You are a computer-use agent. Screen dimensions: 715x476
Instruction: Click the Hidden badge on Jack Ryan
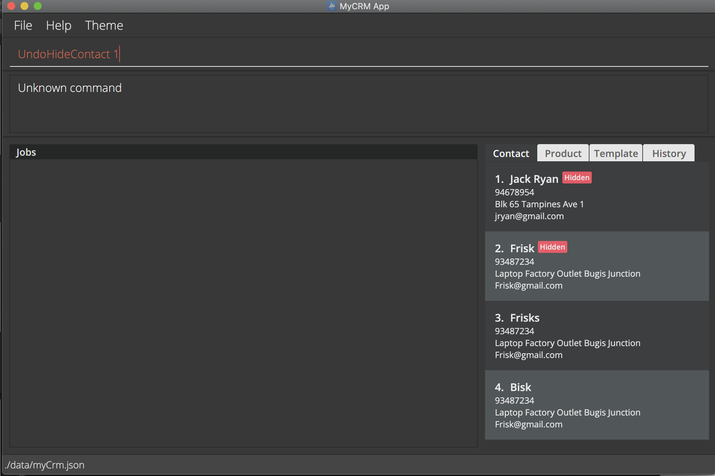(577, 178)
